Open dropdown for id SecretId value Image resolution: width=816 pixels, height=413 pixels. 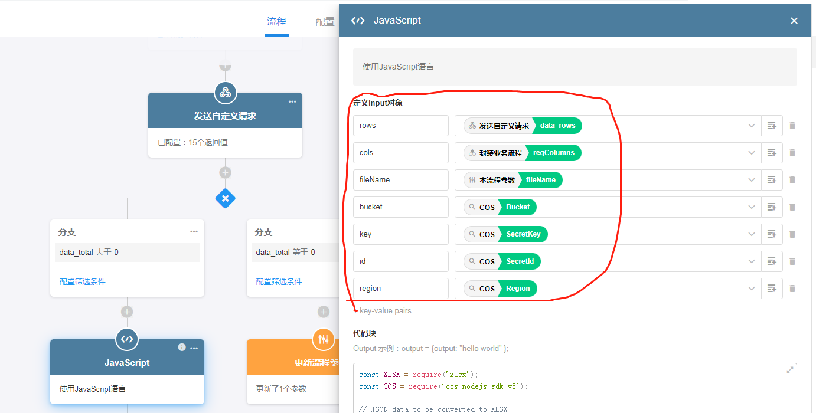click(752, 261)
